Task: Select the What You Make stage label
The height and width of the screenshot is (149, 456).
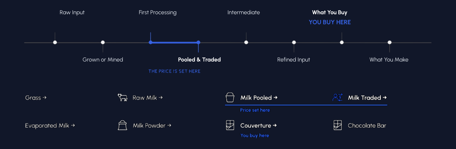Action: point(389,60)
